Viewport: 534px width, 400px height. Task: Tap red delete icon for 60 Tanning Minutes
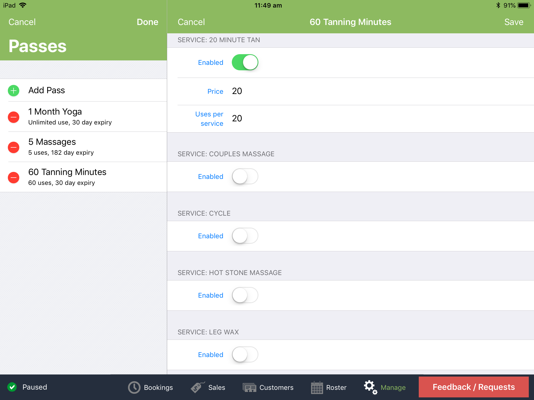[x=14, y=178]
